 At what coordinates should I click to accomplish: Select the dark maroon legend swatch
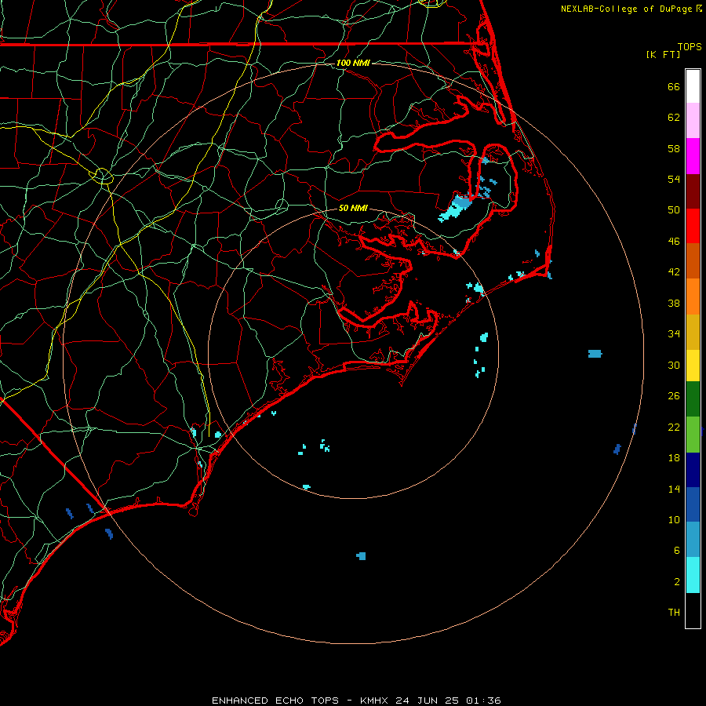693,191
